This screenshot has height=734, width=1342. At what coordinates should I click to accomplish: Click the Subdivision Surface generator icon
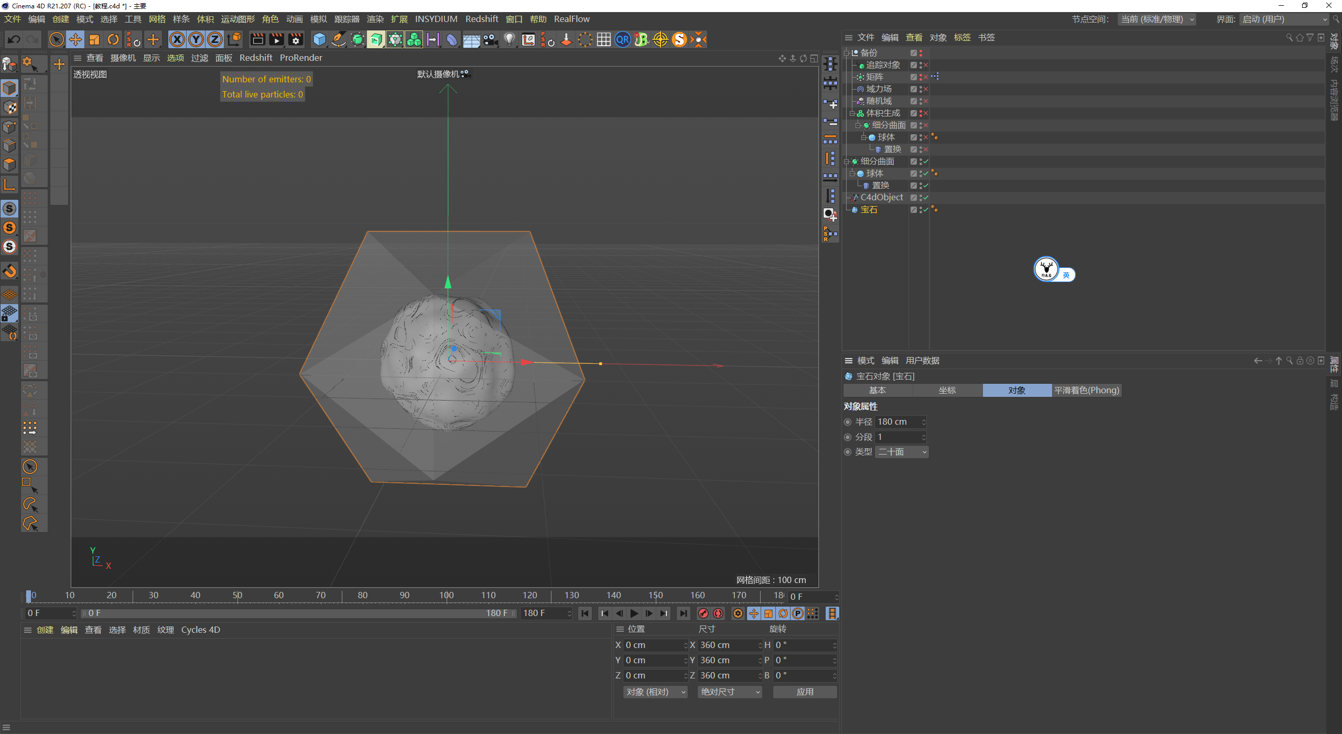(x=358, y=39)
